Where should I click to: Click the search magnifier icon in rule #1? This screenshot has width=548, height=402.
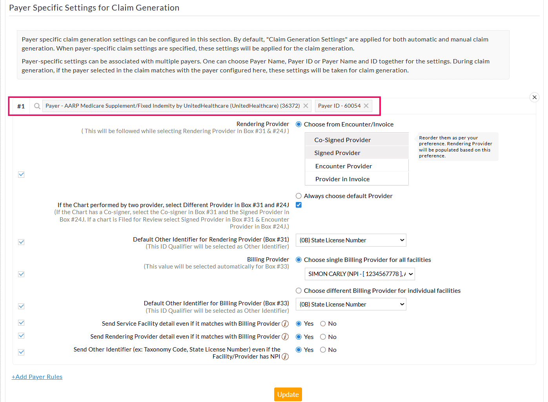click(x=36, y=106)
